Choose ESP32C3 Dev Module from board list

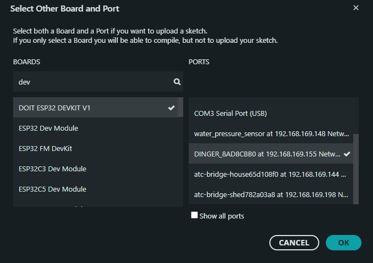coord(52,169)
